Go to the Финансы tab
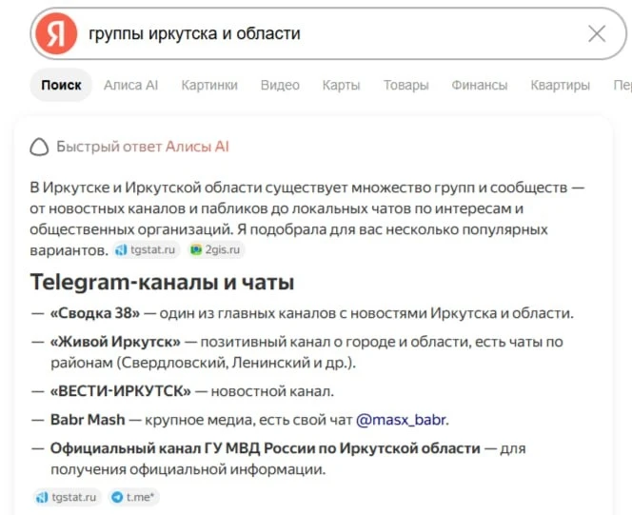Image resolution: width=632 pixels, height=515 pixels. [x=480, y=85]
